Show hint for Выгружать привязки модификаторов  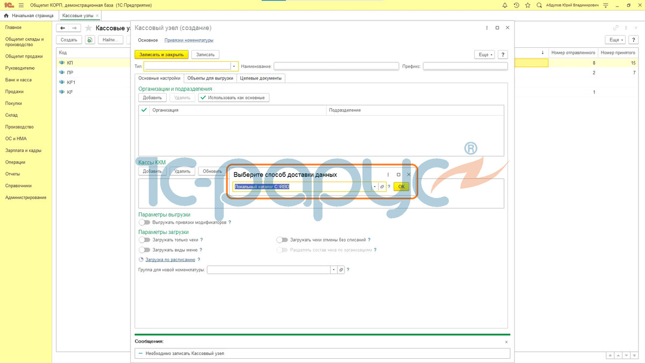pyautogui.click(x=230, y=222)
